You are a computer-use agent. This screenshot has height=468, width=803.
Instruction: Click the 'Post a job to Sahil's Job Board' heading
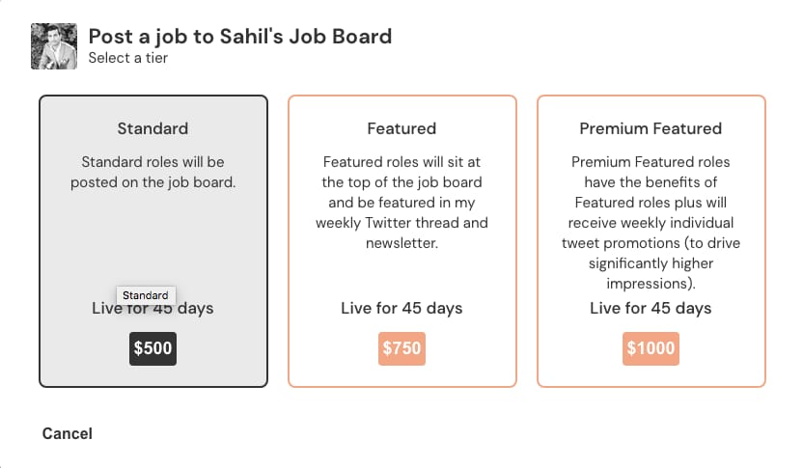[239, 37]
